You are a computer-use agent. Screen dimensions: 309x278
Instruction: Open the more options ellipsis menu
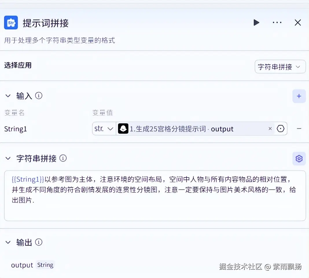pos(277,23)
